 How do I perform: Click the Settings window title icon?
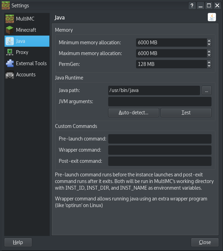[x=6, y=6]
